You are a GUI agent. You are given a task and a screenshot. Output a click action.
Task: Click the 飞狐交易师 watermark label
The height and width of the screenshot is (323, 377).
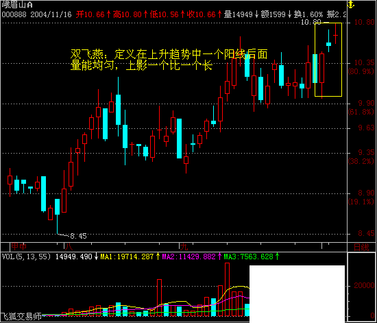[x=21, y=317]
